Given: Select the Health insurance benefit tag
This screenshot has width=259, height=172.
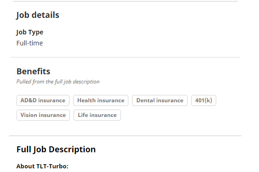Looking at the screenshot, I should (101, 100).
